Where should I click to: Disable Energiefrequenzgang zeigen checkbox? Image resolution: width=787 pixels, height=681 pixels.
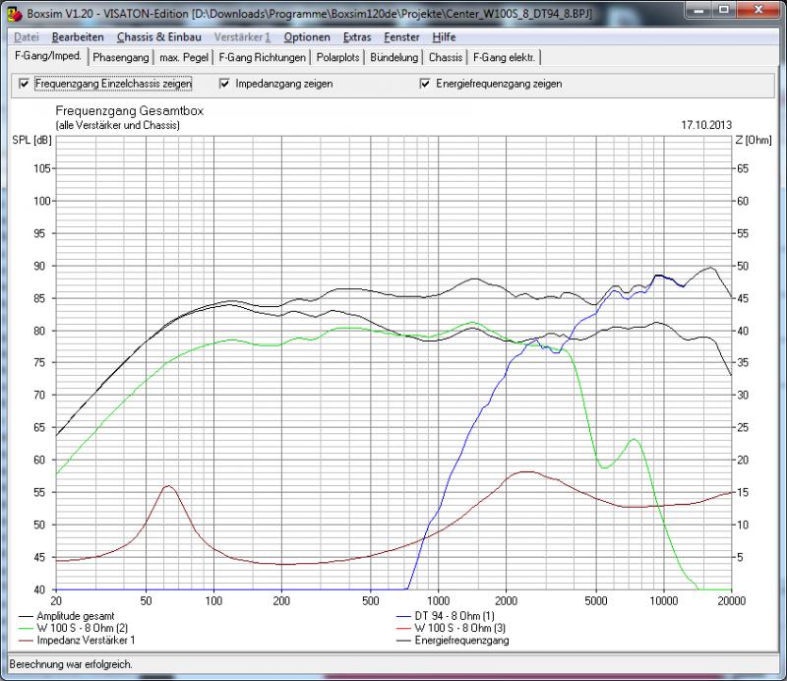(x=426, y=85)
